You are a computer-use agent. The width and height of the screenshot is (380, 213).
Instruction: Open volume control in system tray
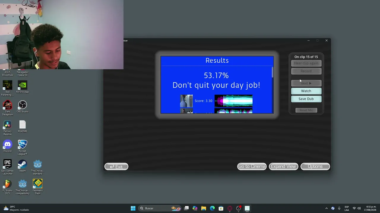359,208
